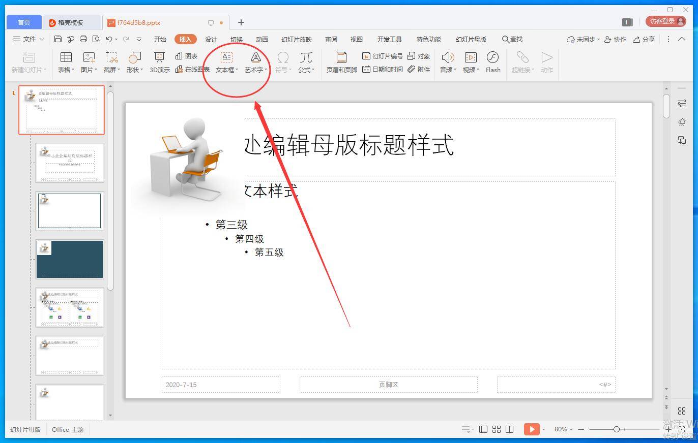
Task: Insert an 对象 object
Action: pyautogui.click(x=419, y=56)
